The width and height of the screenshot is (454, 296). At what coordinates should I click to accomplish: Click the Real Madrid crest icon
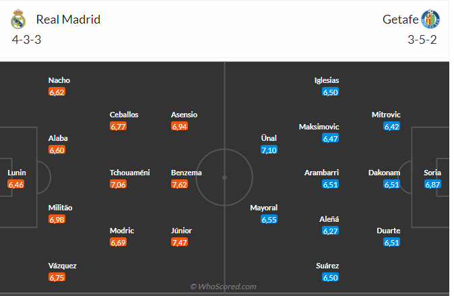18,19
